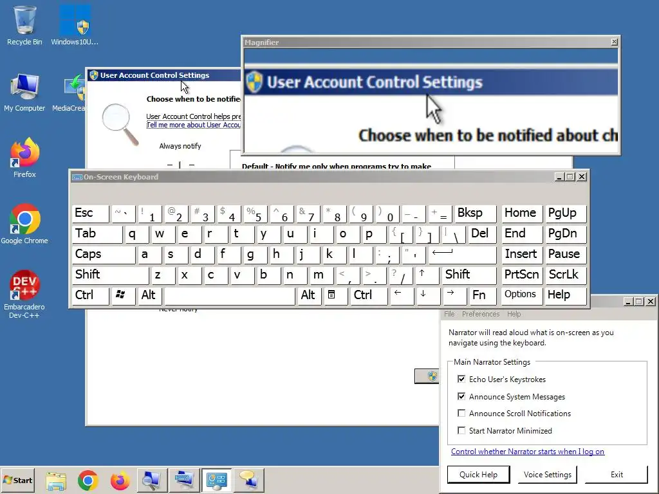Toggle the right Shift key on the On-Screen Keyboard
Image resolution: width=659 pixels, height=494 pixels.
point(469,275)
